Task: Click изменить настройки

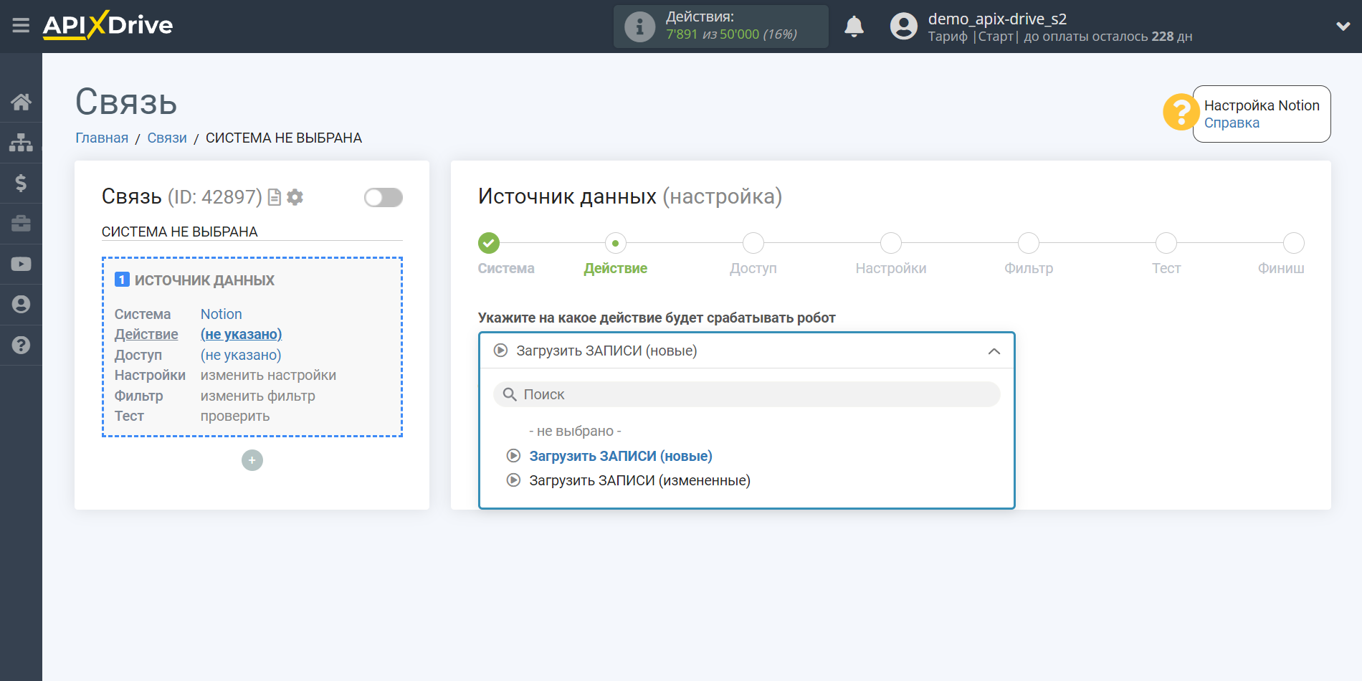Action: point(268,375)
